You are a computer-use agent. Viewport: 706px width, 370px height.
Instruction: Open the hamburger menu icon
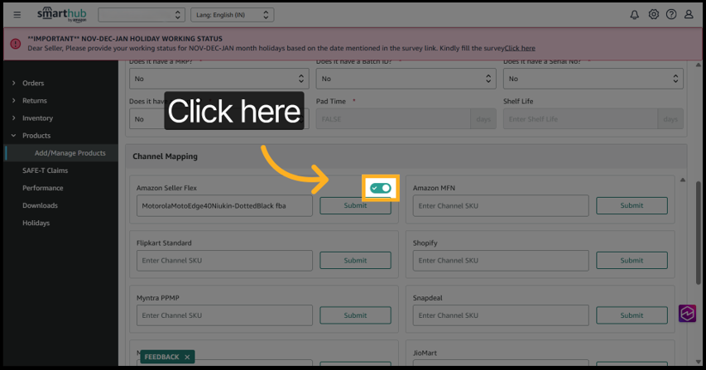pyautogui.click(x=17, y=15)
